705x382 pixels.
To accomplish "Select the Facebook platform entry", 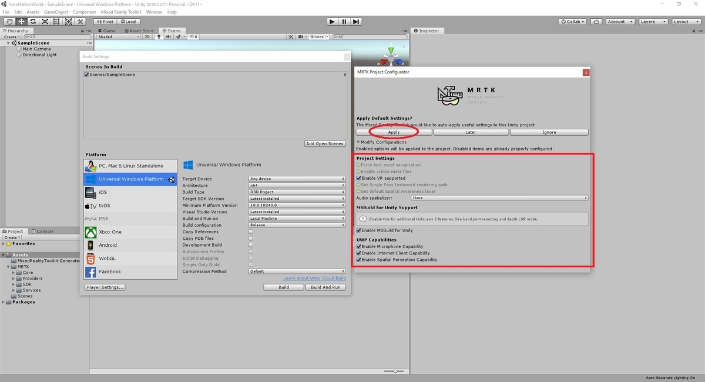I will point(130,272).
